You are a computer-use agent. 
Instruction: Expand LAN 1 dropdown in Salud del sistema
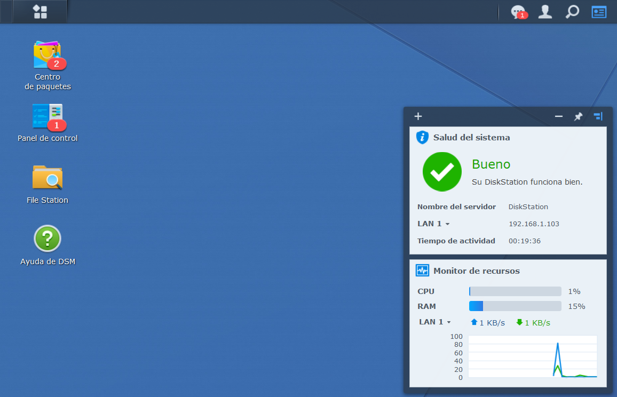click(x=433, y=224)
